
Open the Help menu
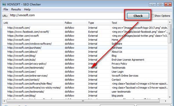27,10
